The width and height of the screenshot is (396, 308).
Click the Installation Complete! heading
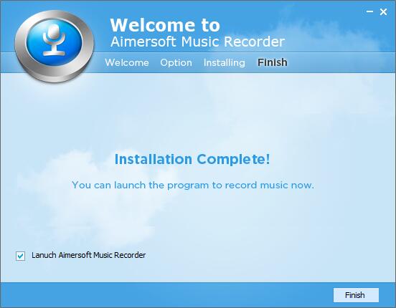click(x=192, y=159)
